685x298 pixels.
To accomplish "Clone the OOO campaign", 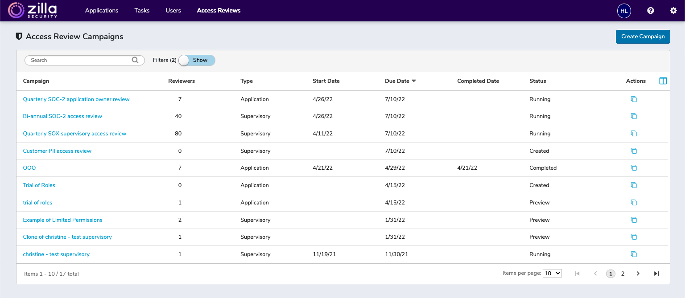I will coord(634,167).
